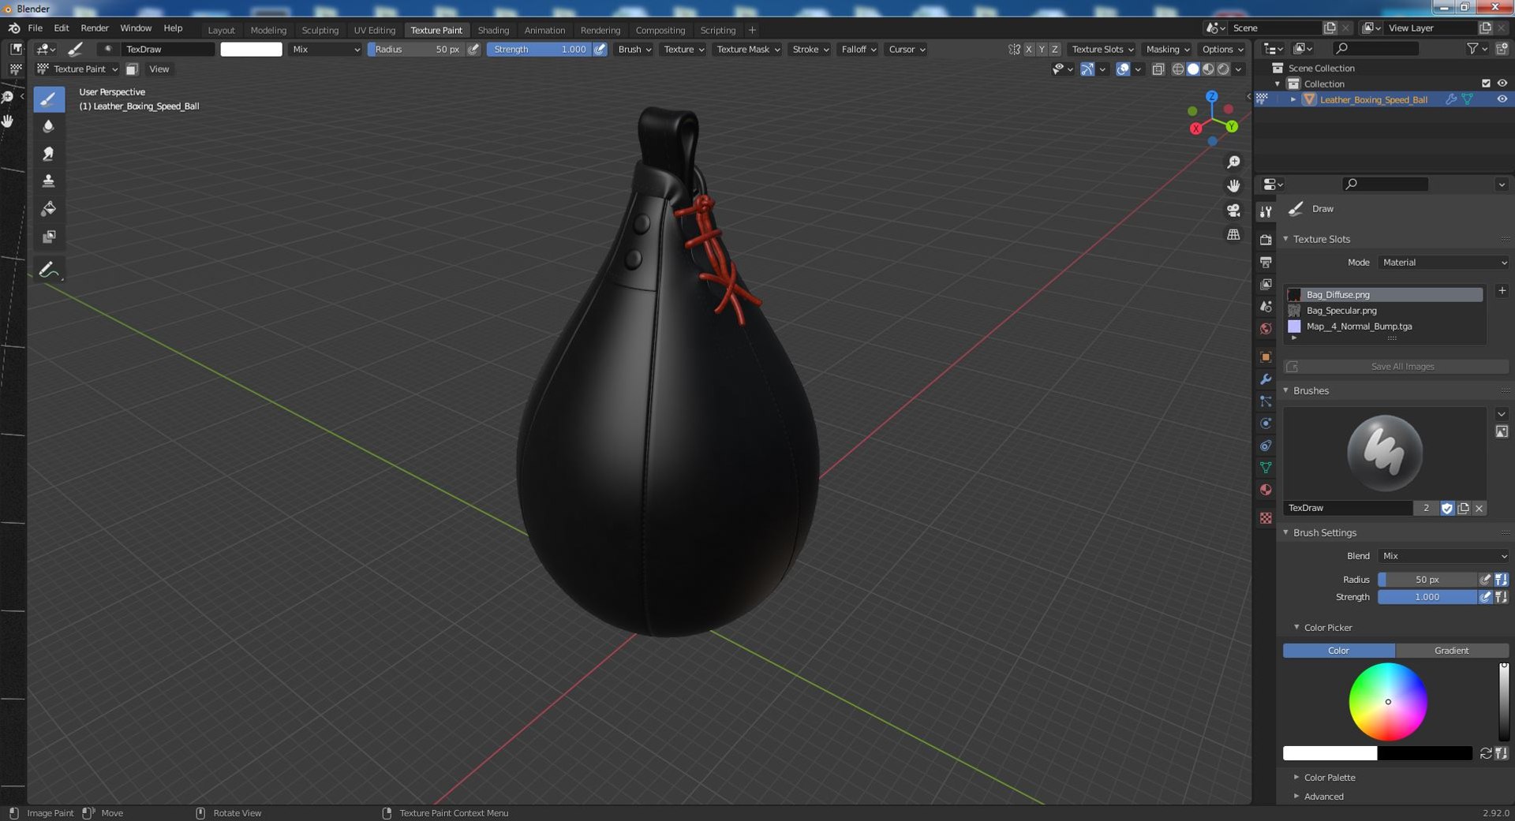Open the Render menu
The image size is (1515, 821).
(95, 28)
